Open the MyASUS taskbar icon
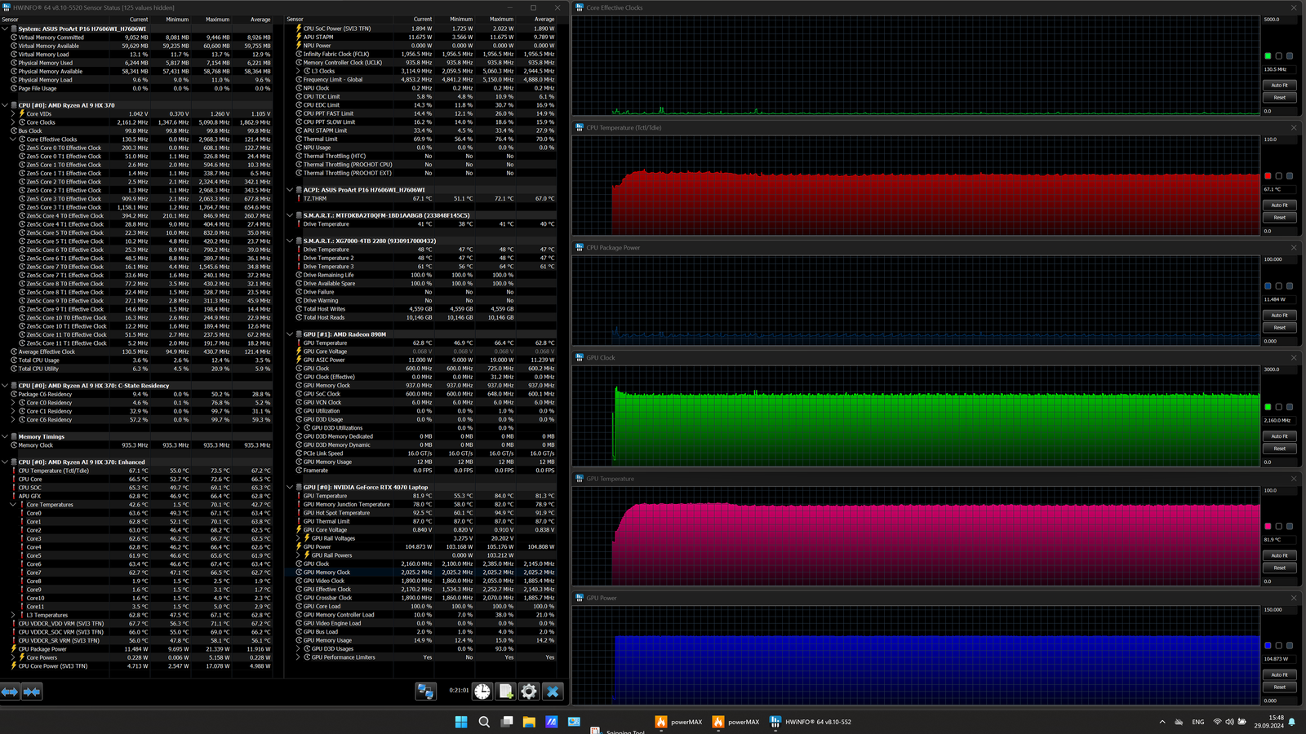The image size is (1306, 734). coord(552,722)
